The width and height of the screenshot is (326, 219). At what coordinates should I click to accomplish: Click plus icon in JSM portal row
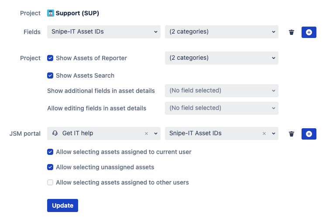coord(309,134)
